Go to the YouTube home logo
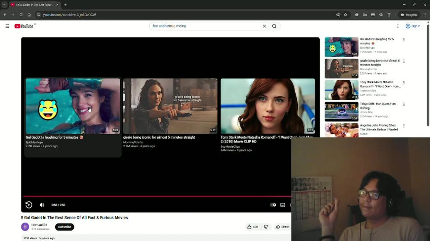Screen dimensions: 430x241 pos(24,26)
